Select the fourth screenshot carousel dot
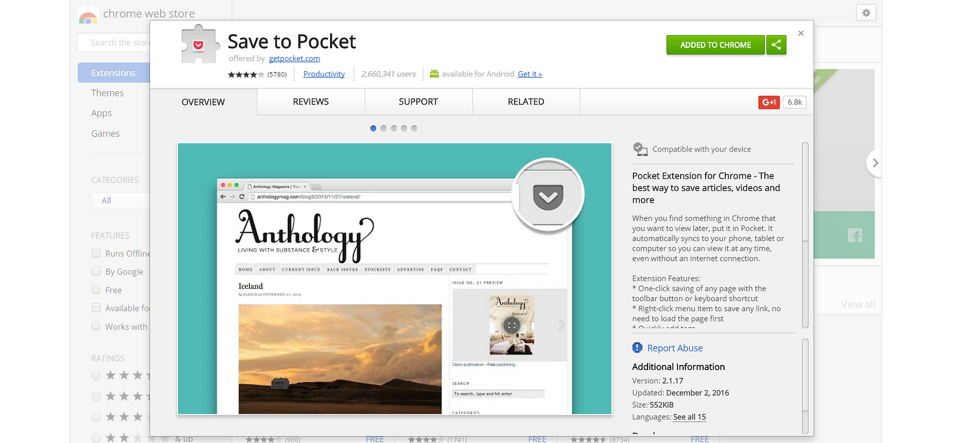Viewport: 963px width, 443px height. point(404,128)
